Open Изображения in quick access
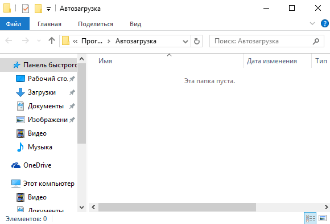Viewport: 330px width, 224px height. coord(42,120)
